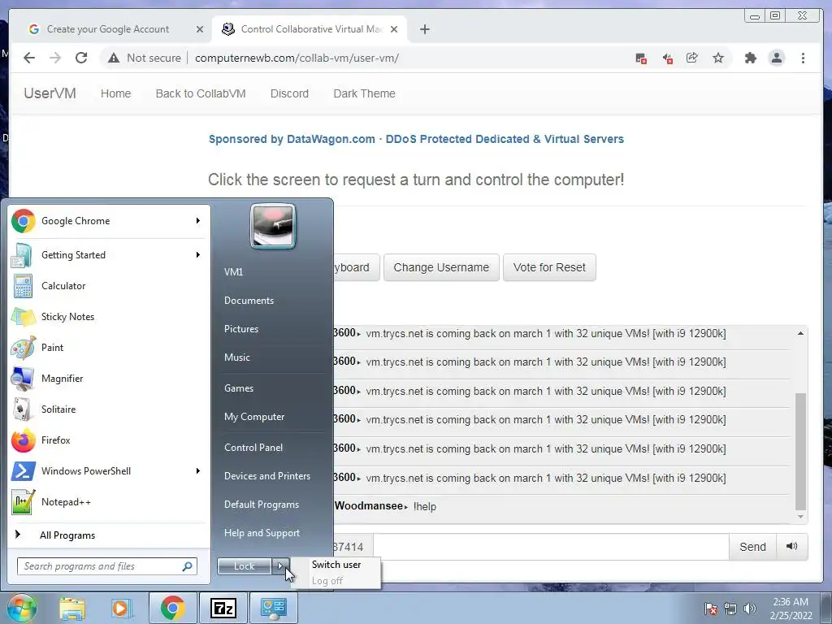Click the Start orb button
The width and height of the screenshot is (832, 624).
pos(21,608)
